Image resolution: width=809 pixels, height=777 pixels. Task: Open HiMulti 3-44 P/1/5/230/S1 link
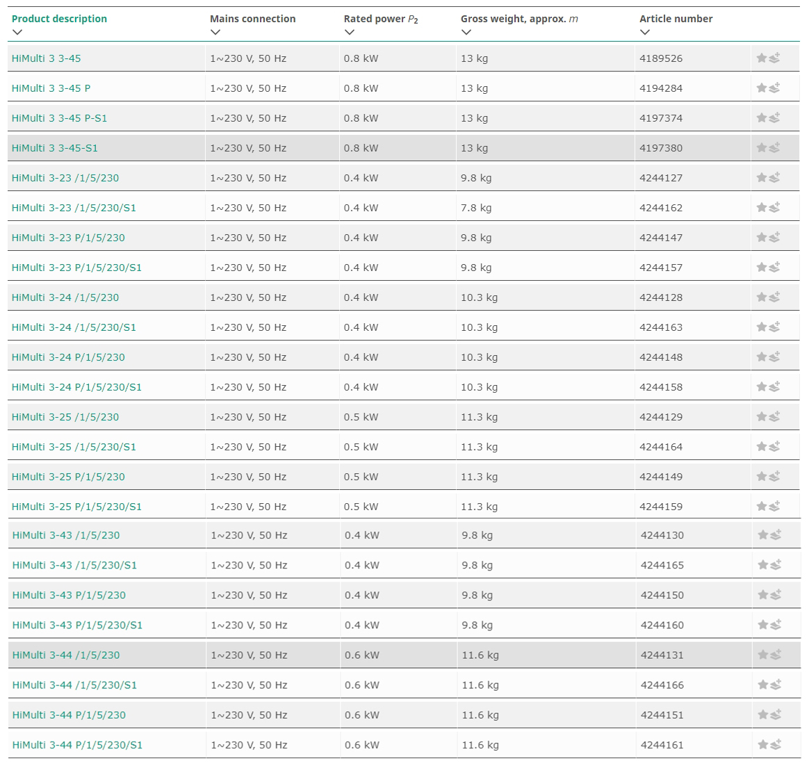coord(77,746)
